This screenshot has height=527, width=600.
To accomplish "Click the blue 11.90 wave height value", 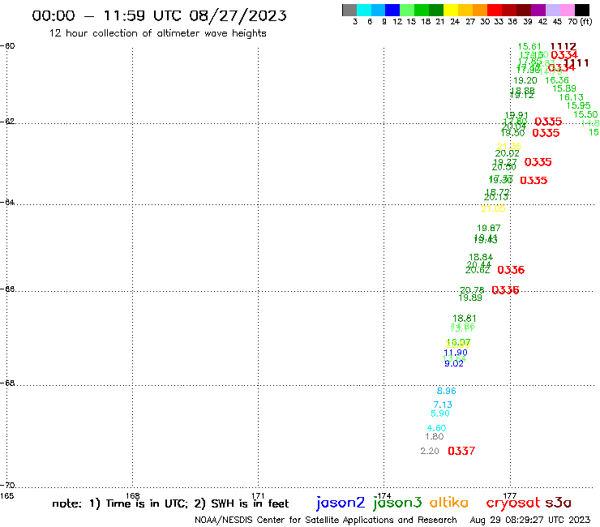I will [x=456, y=353].
